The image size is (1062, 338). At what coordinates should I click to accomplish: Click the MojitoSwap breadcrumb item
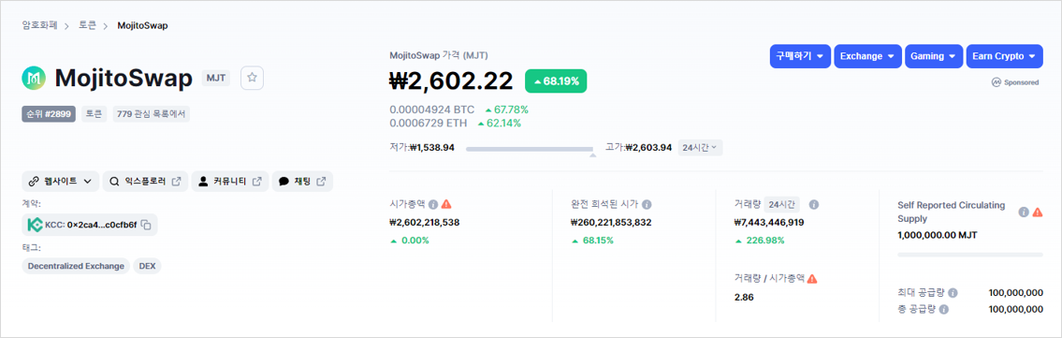pos(143,25)
